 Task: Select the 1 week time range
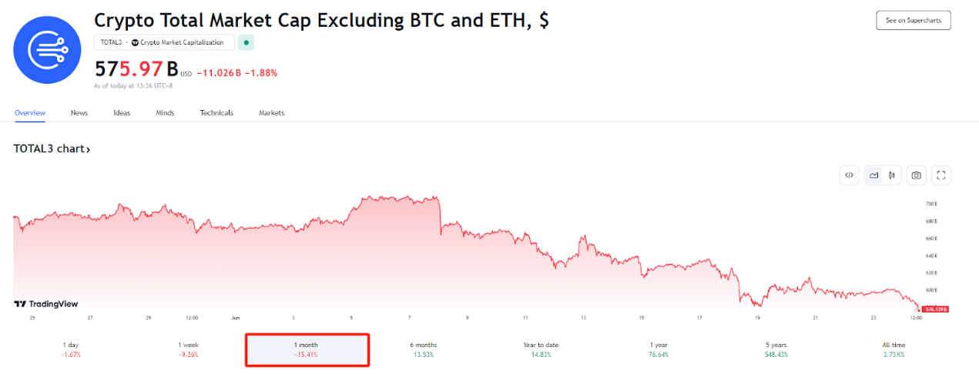point(188,349)
